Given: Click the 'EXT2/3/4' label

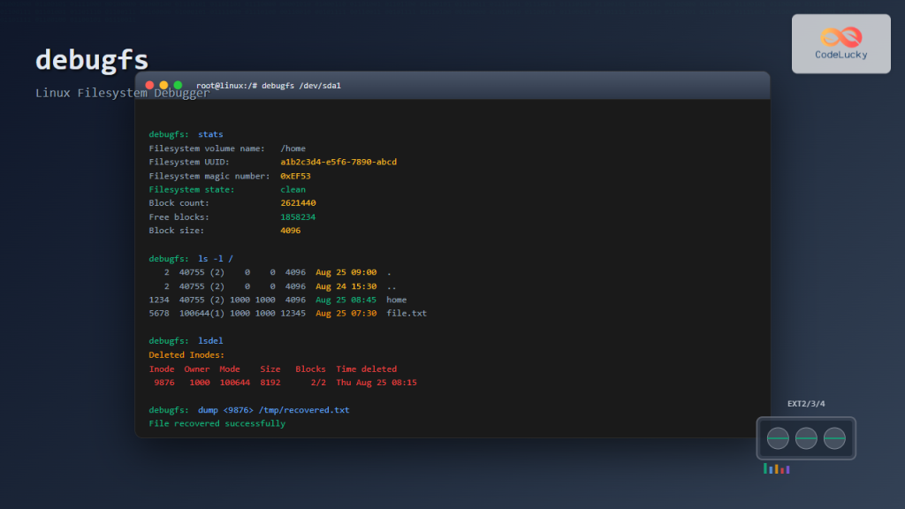Looking at the screenshot, I should (x=806, y=404).
